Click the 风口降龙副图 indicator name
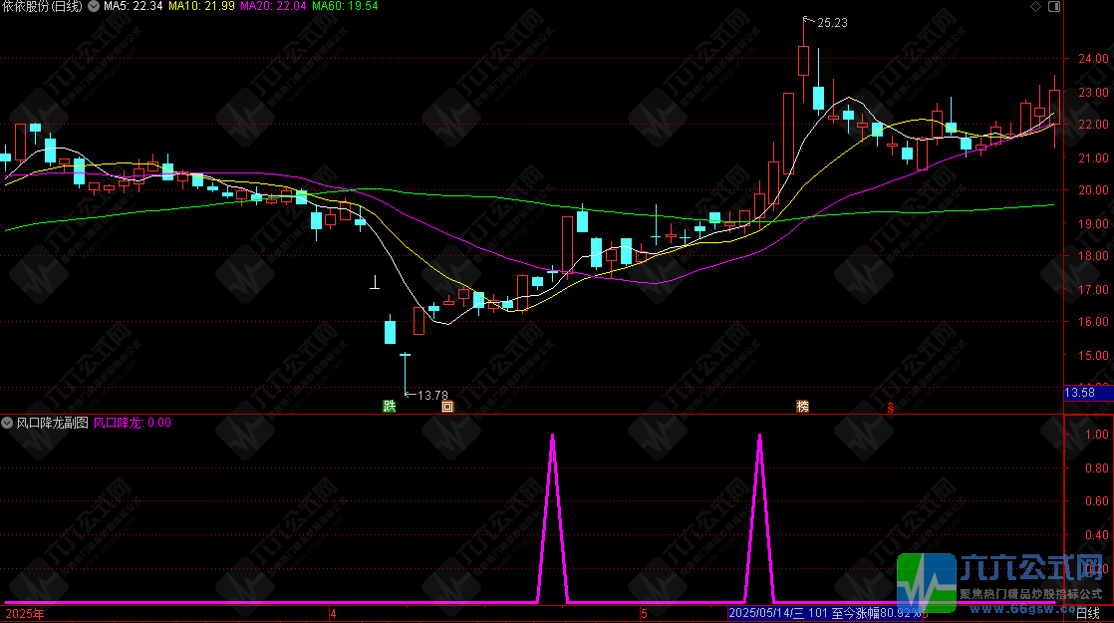Image resolution: width=1114 pixels, height=623 pixels. coord(53,423)
